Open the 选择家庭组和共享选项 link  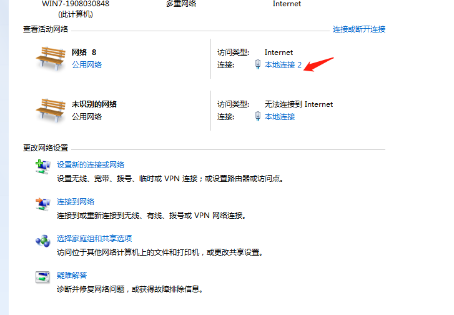(x=94, y=239)
